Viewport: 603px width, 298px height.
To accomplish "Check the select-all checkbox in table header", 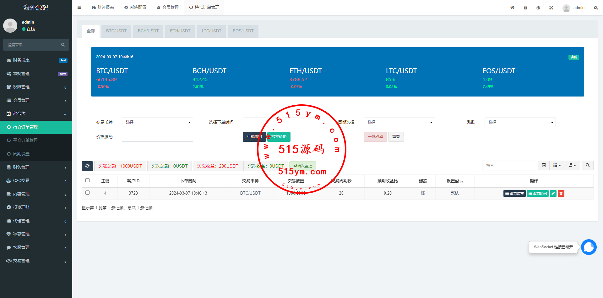I will coord(87,180).
